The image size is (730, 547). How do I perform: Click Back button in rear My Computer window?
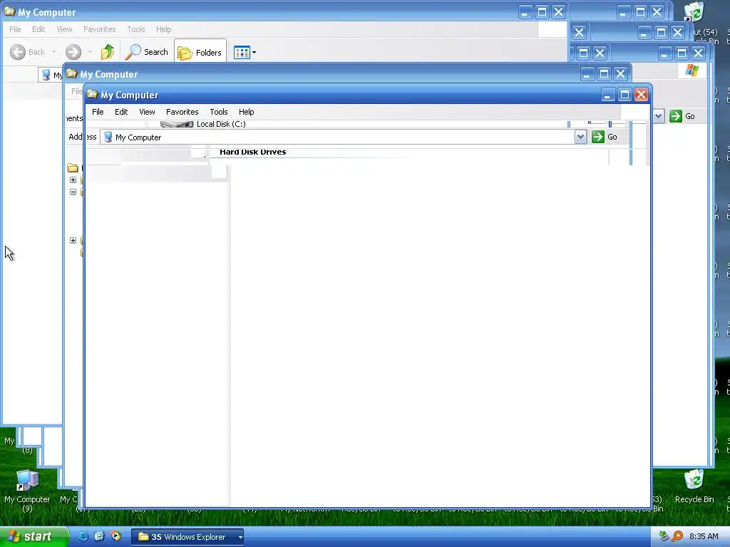click(x=28, y=52)
